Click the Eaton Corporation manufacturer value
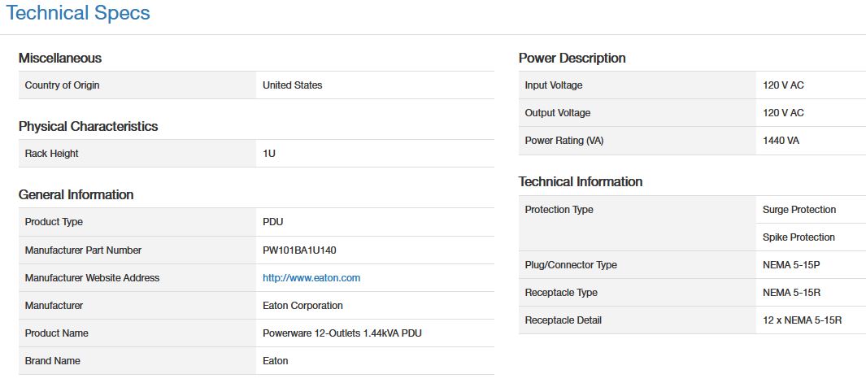Screen dimensions: 866x383 [x=302, y=306]
